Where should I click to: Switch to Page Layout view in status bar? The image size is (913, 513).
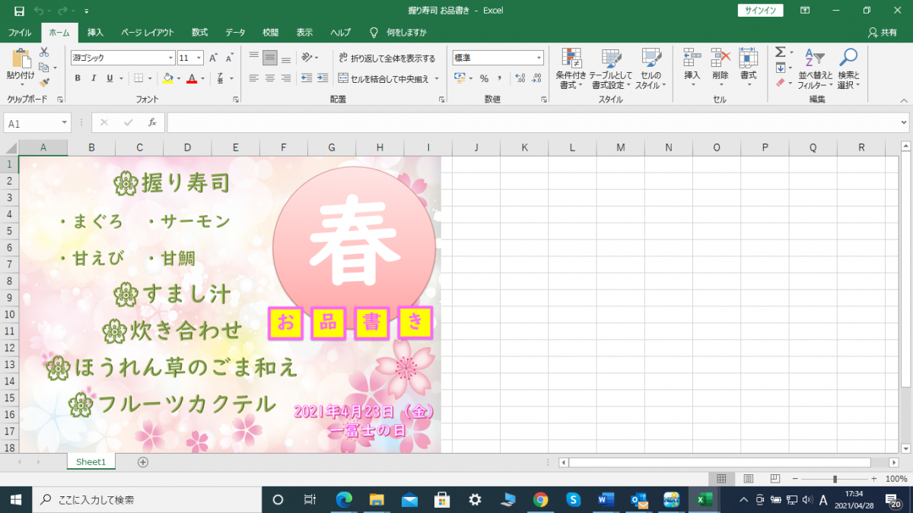point(748,479)
